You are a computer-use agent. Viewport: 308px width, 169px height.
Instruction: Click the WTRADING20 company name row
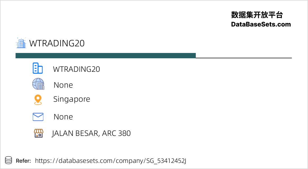[x=77, y=69]
